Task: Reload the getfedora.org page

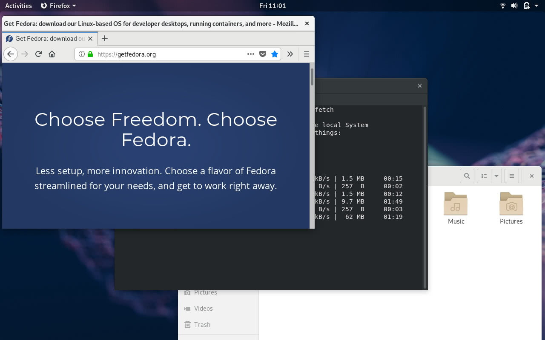Action: [x=38, y=54]
